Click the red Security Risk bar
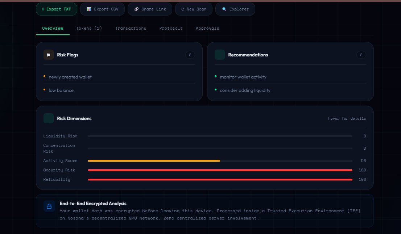 (220, 170)
